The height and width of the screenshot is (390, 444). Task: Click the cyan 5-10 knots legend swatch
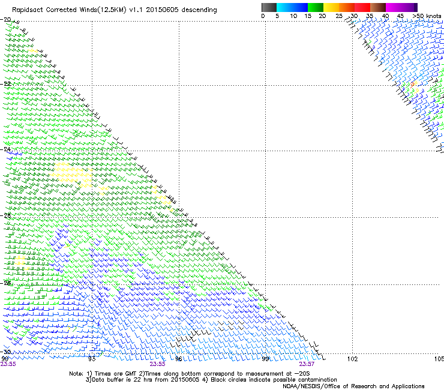[x=284, y=7]
